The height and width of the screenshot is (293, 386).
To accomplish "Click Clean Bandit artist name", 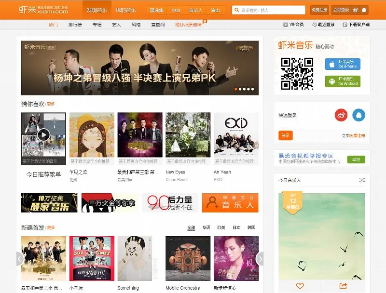I will pyautogui.click(x=177, y=180).
